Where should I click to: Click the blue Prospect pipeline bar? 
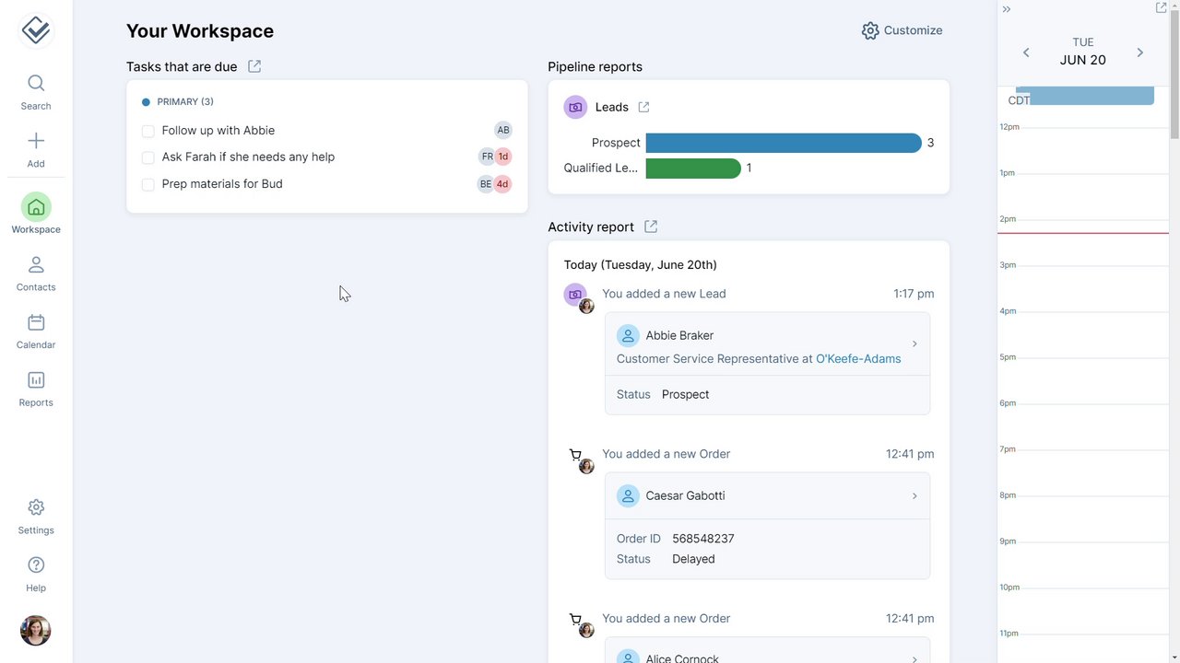(x=783, y=143)
